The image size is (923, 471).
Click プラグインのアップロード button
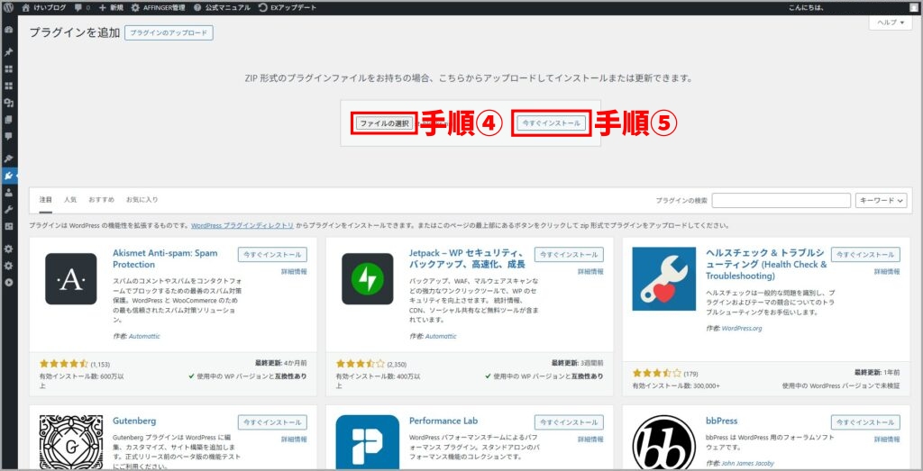click(169, 33)
